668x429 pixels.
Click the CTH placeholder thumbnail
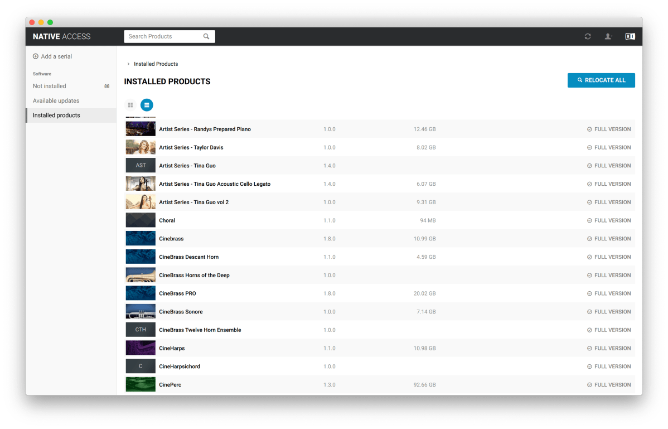click(x=141, y=330)
